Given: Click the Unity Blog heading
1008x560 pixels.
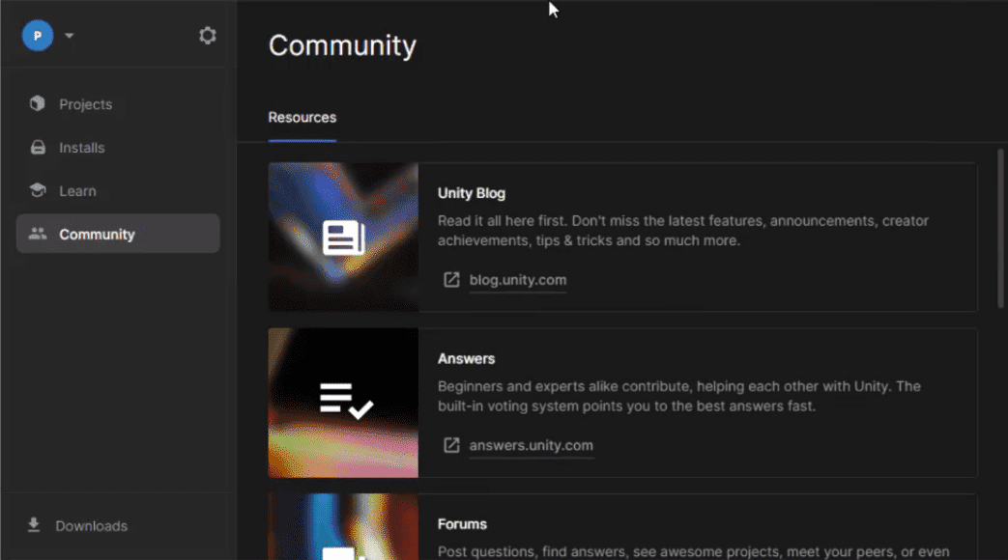Looking at the screenshot, I should 472,193.
